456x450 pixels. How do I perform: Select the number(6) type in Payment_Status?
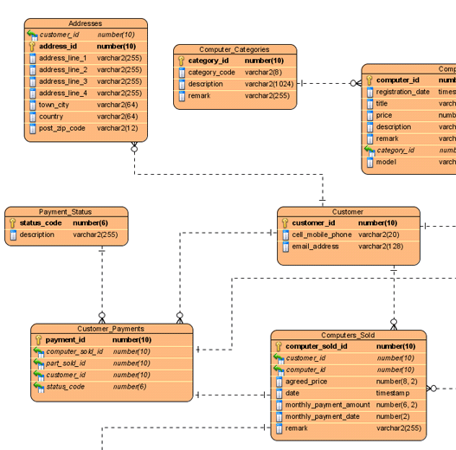(x=91, y=223)
